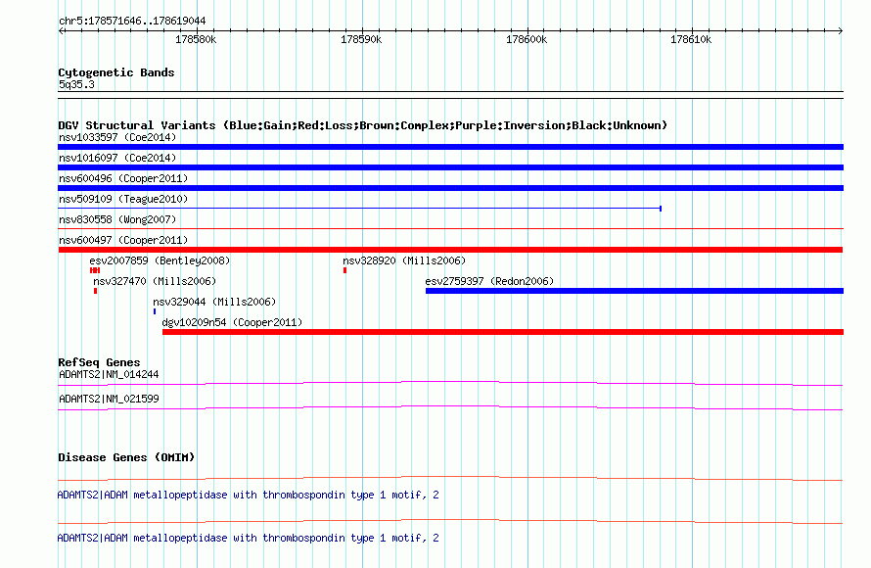Click the RefSeq Genes track title
This screenshot has height=568, width=871.
(99, 362)
